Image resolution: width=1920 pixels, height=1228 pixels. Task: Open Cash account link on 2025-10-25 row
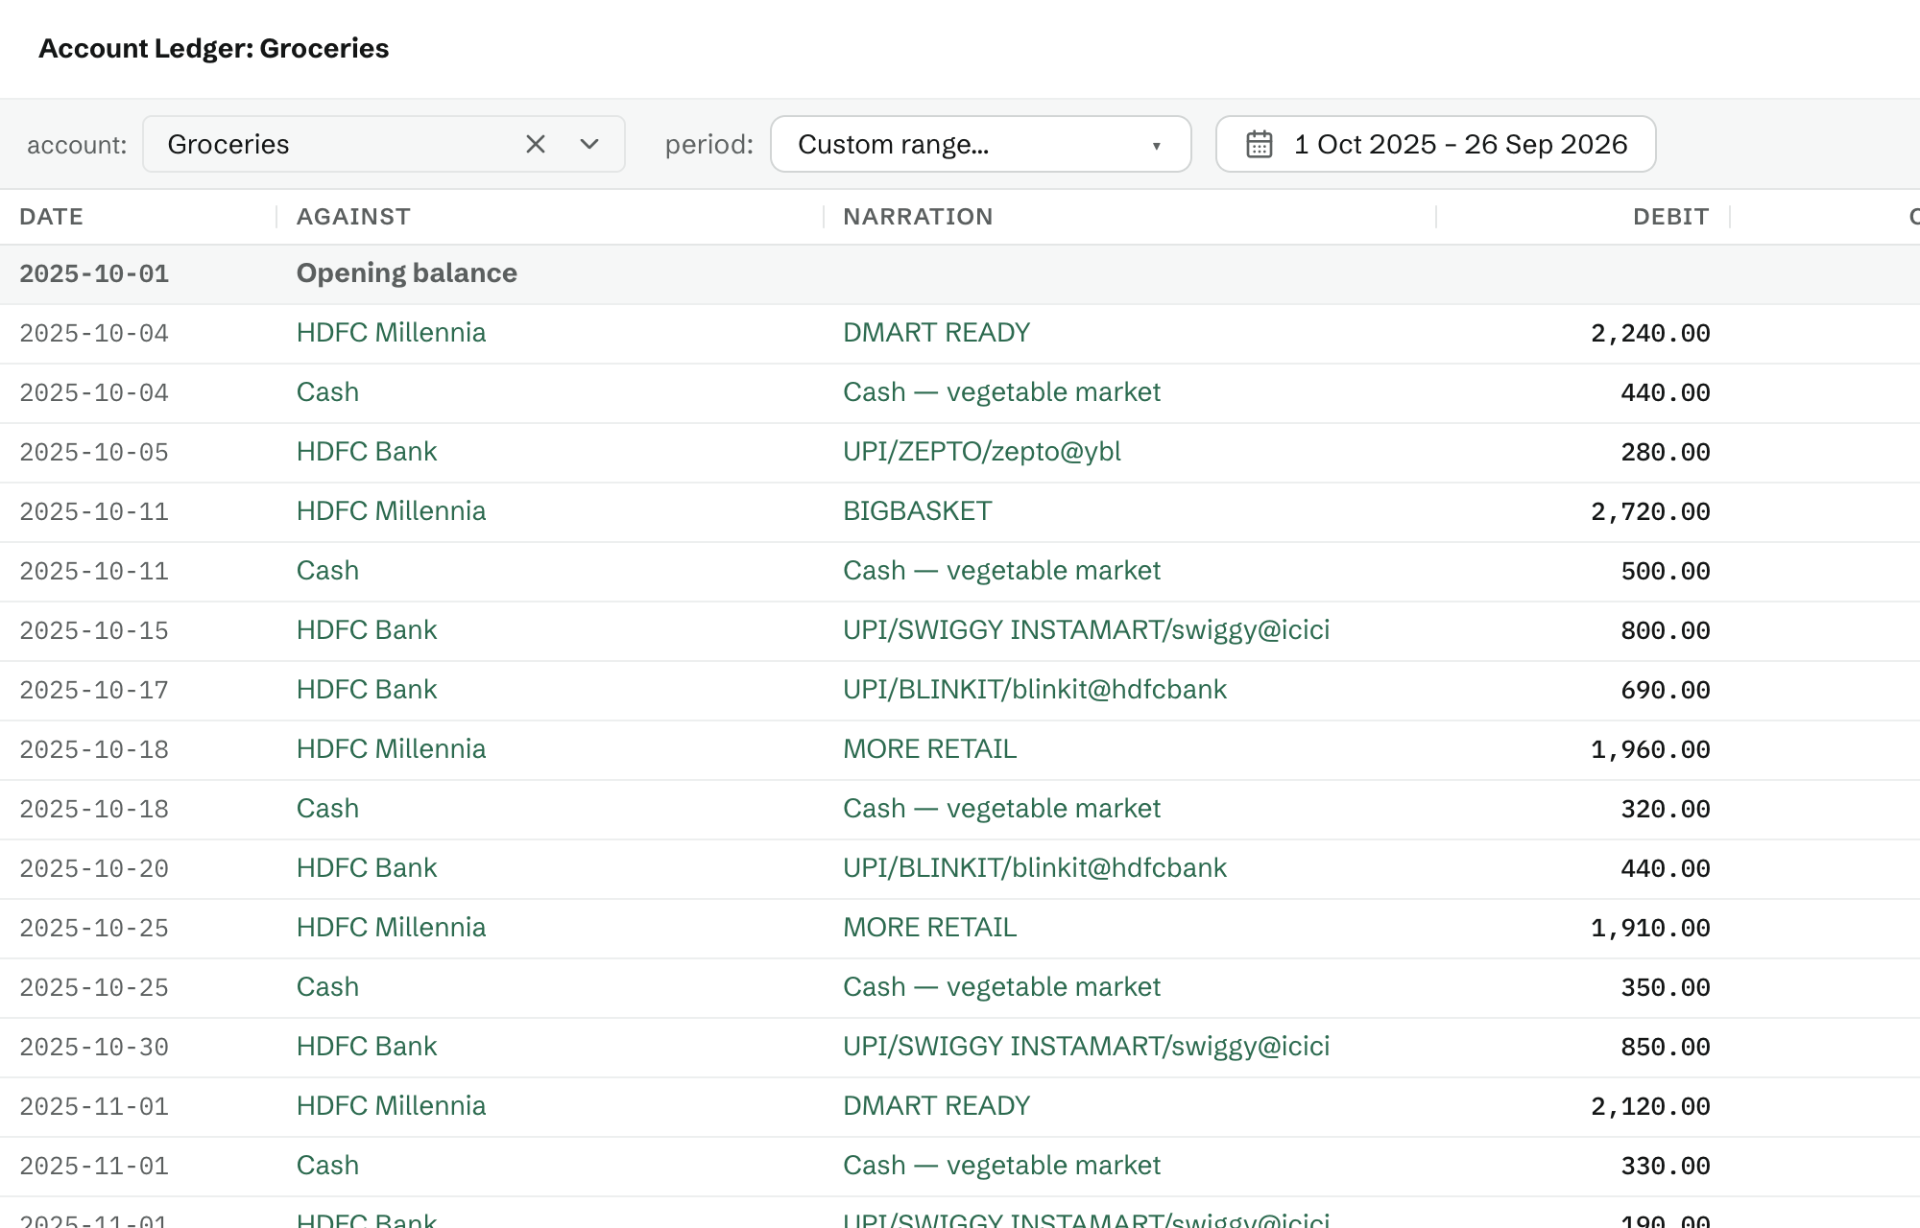click(327, 987)
